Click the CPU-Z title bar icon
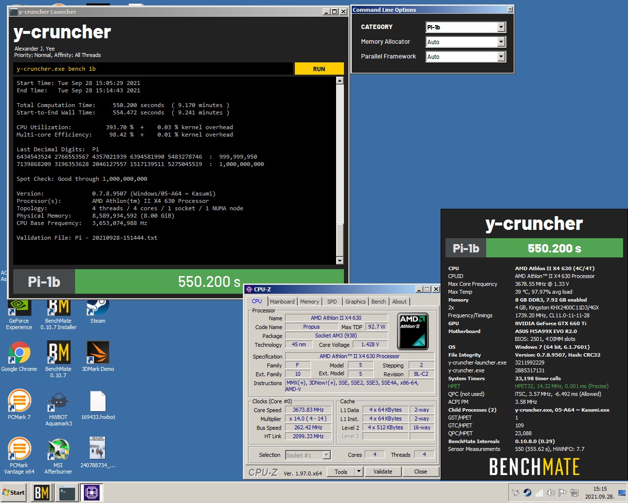Image resolution: width=628 pixels, height=503 pixels. 249,289
